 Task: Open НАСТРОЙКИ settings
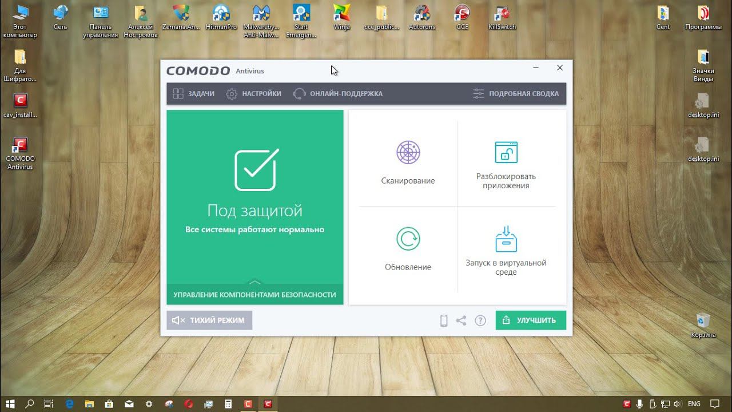254,94
